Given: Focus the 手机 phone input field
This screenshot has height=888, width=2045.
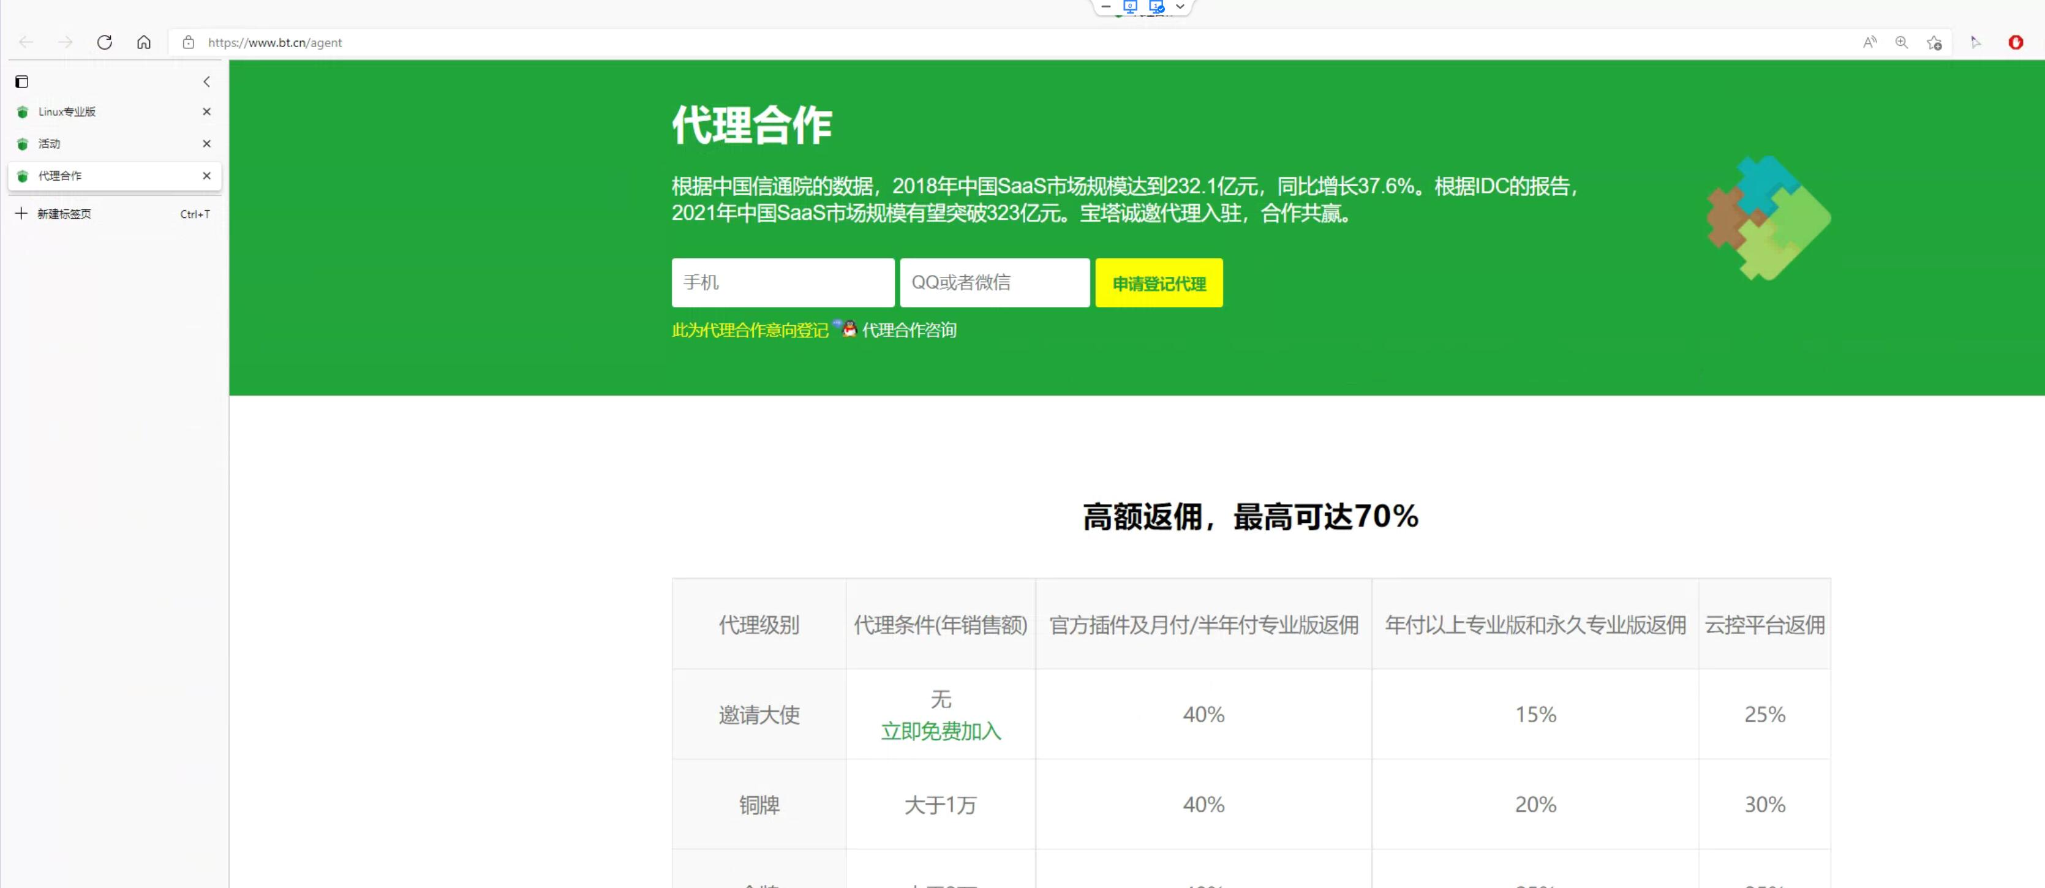Looking at the screenshot, I should [783, 282].
